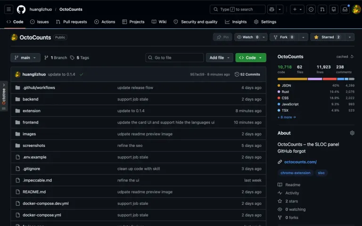362x226 pixels.
Task: View the 1 Branch link
Action: pyautogui.click(x=56, y=57)
